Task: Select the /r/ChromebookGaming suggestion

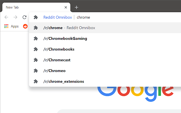Action: 65,38
